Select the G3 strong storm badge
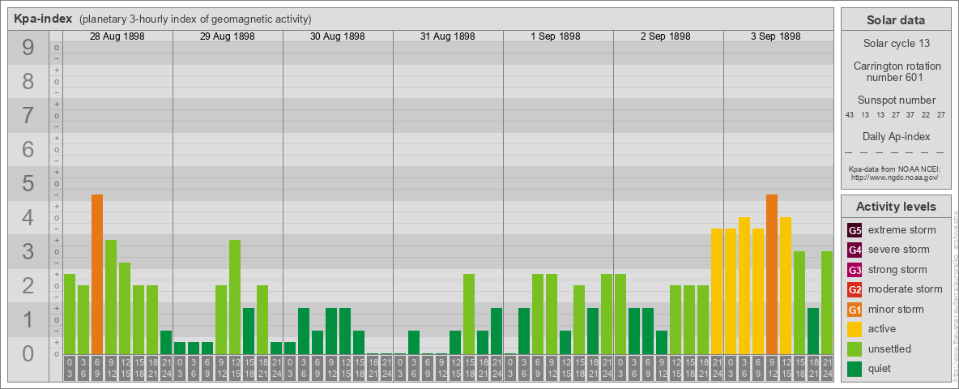Screen dimensions: 959x389 click(x=855, y=270)
